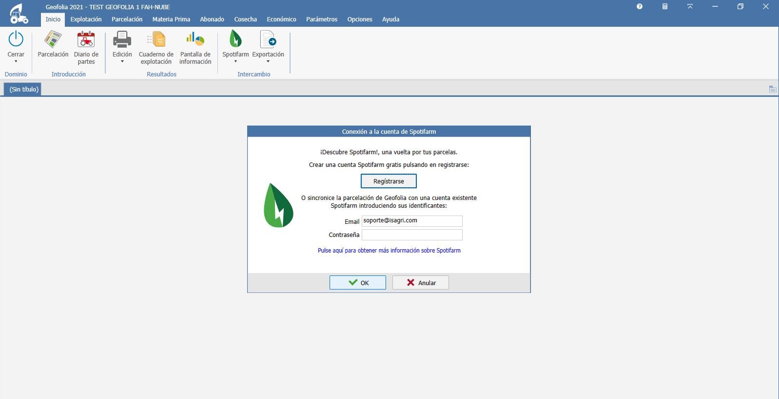Click the Cerrar power icon

pos(16,39)
